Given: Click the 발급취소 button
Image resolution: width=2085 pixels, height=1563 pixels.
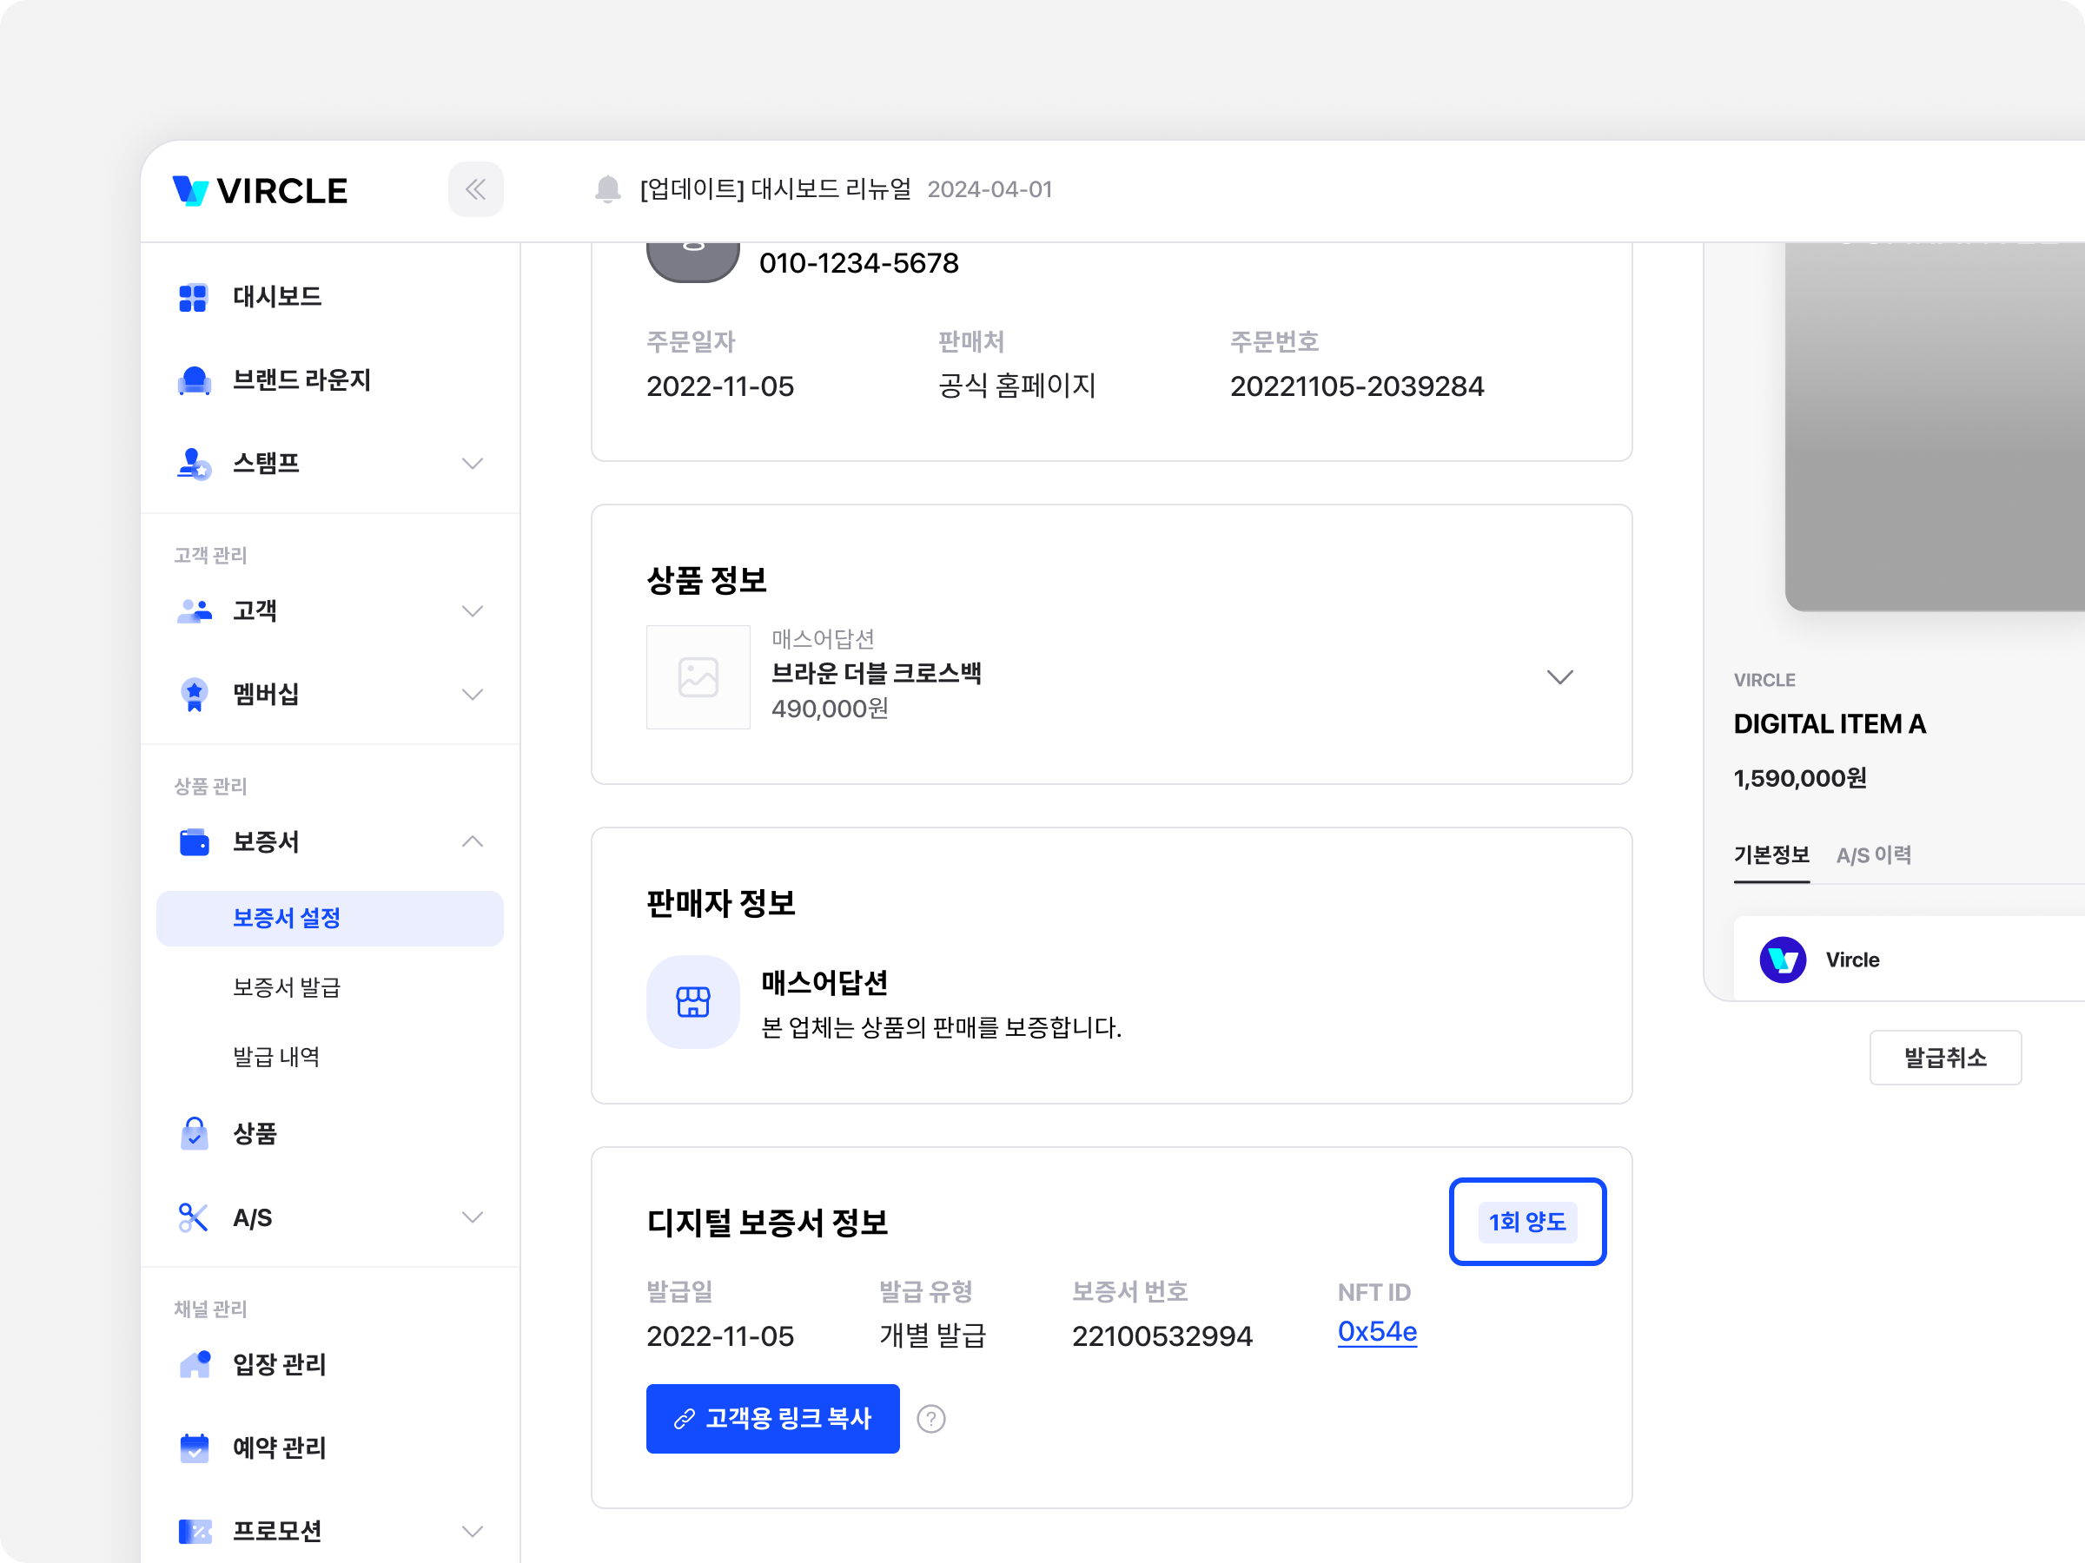Looking at the screenshot, I should click(1944, 1057).
